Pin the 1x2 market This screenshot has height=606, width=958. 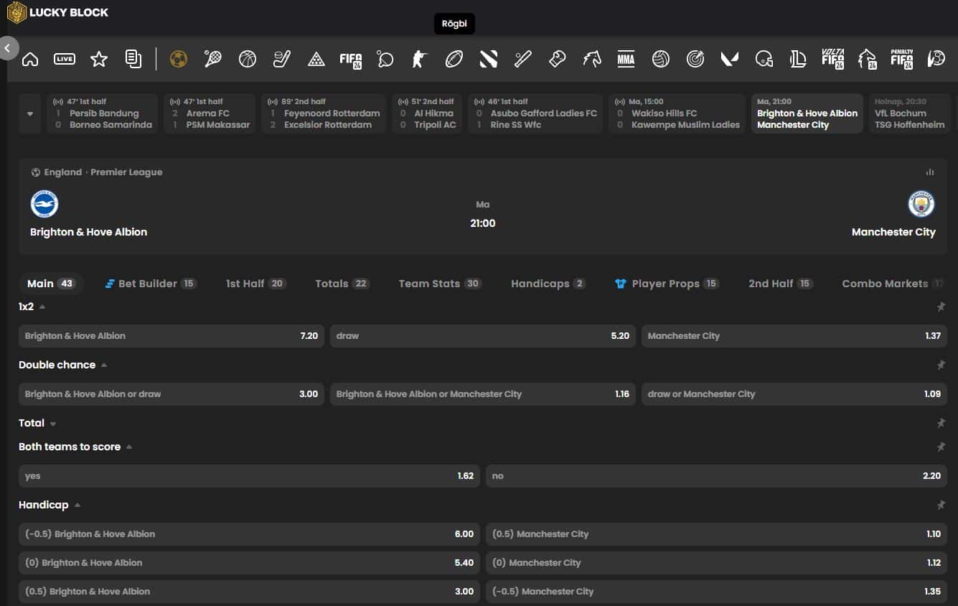pyautogui.click(x=941, y=307)
